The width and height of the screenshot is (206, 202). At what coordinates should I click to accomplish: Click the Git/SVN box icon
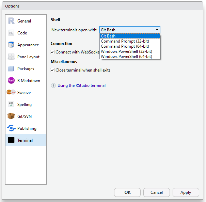pos(11,116)
